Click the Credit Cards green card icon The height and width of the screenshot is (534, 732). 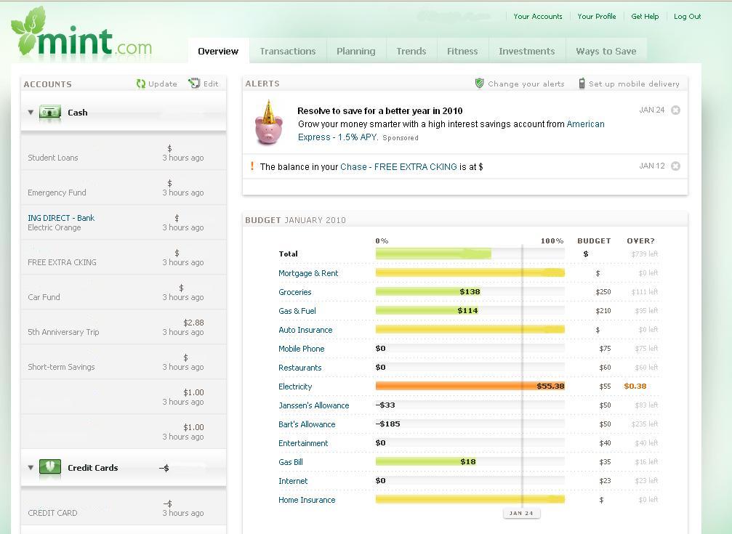50,466
